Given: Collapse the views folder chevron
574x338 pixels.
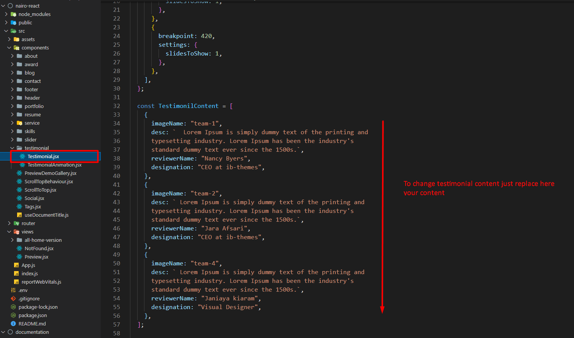Looking at the screenshot, I should 9,232.
